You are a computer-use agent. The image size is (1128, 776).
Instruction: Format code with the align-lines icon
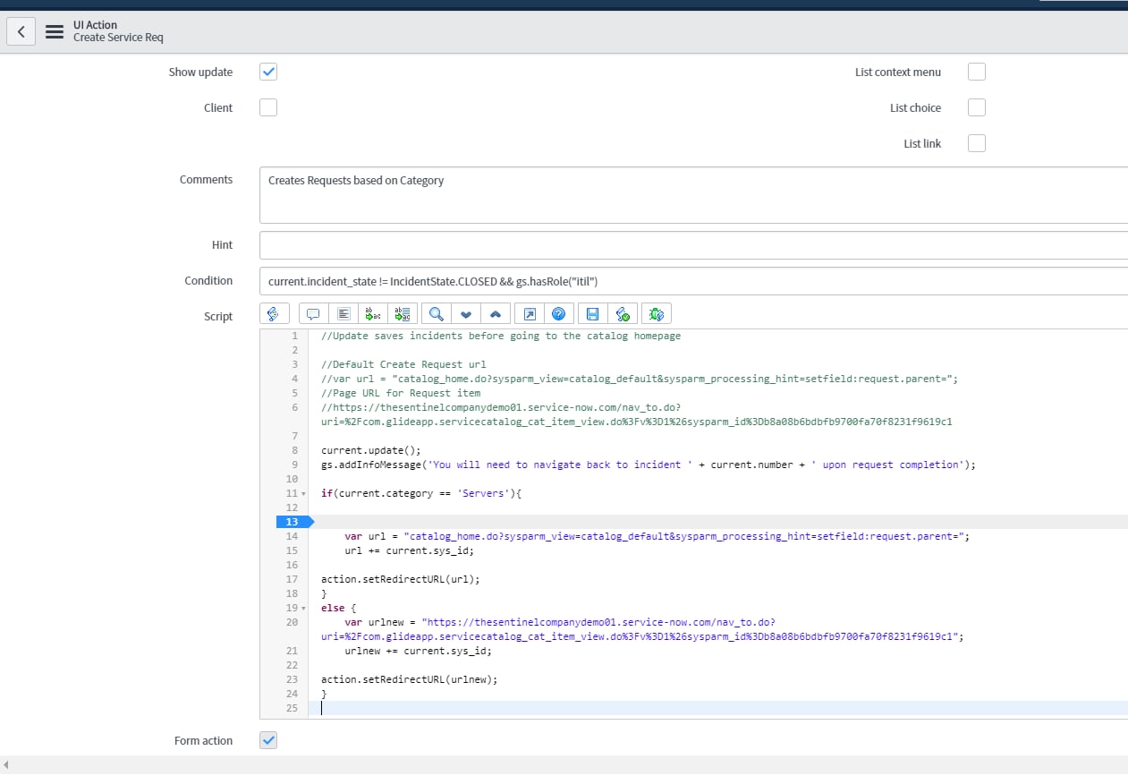tap(343, 313)
